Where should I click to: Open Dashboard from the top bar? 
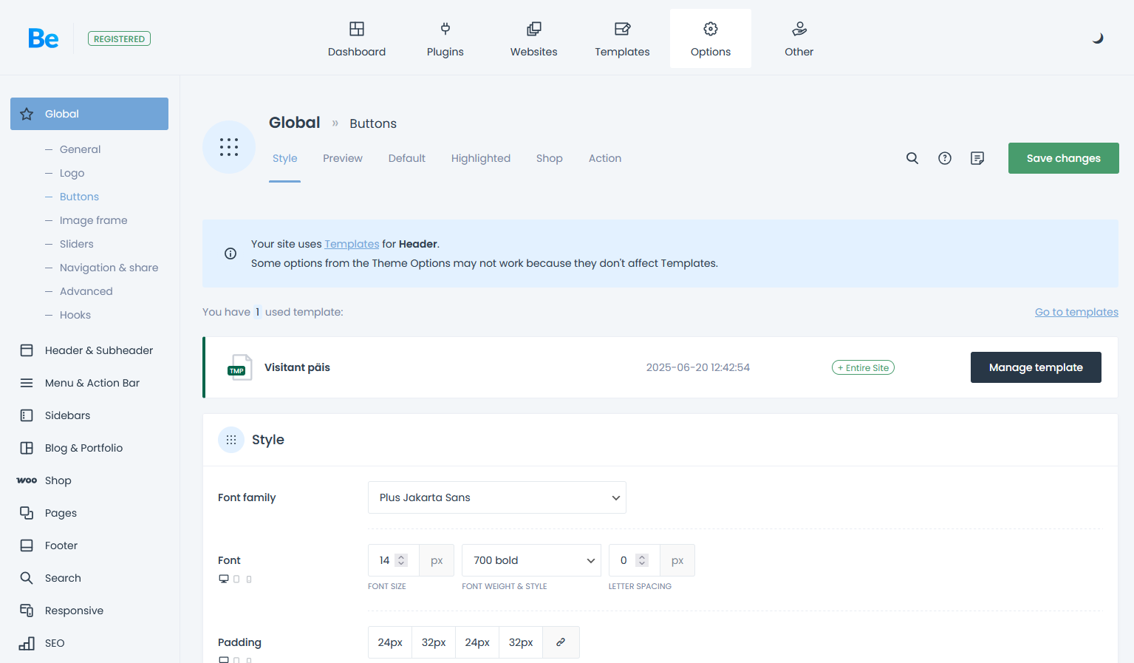coord(357,39)
